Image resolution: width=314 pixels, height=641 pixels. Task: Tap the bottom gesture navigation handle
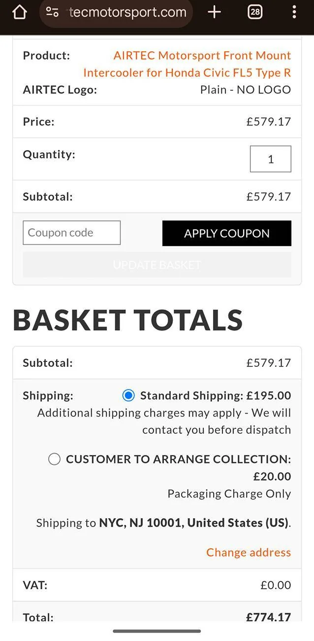point(157,631)
